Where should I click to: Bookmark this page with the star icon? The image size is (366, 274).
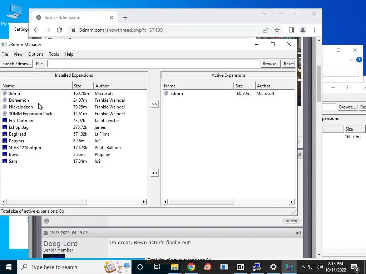277,30
